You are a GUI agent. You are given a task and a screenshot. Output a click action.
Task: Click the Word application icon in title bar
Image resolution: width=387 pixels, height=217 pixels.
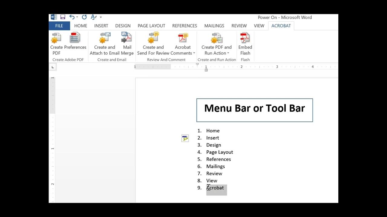54,17
